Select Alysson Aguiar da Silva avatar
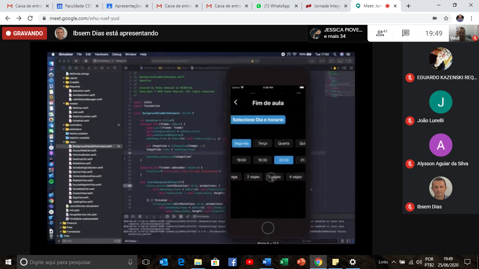479x269 pixels. pyautogui.click(x=440, y=145)
